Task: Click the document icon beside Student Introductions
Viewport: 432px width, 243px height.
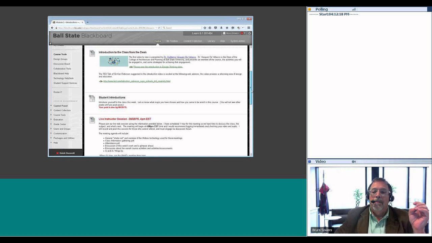Action: coord(92,98)
